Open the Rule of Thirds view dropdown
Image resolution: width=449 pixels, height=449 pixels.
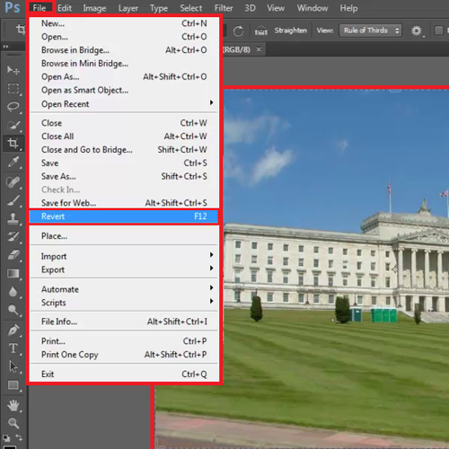[371, 31]
